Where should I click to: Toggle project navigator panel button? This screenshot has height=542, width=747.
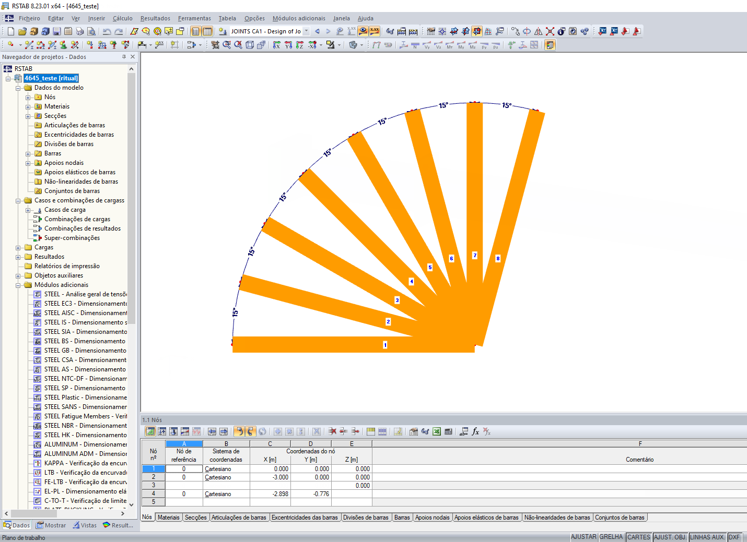(x=196, y=31)
